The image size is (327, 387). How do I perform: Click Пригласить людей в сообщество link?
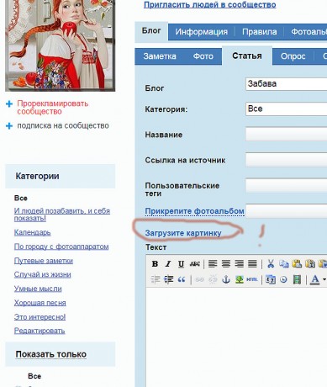coord(209,5)
